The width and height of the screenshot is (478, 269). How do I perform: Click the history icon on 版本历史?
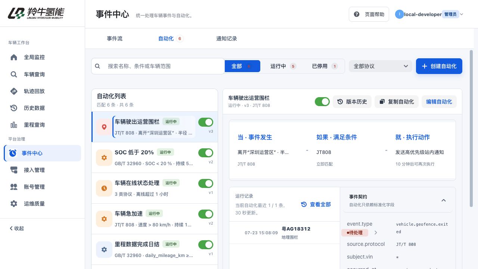tap(340, 102)
